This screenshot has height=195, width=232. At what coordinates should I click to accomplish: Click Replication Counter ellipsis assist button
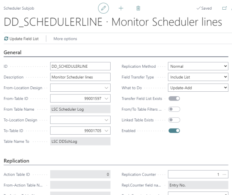pyautogui.click(x=224, y=174)
